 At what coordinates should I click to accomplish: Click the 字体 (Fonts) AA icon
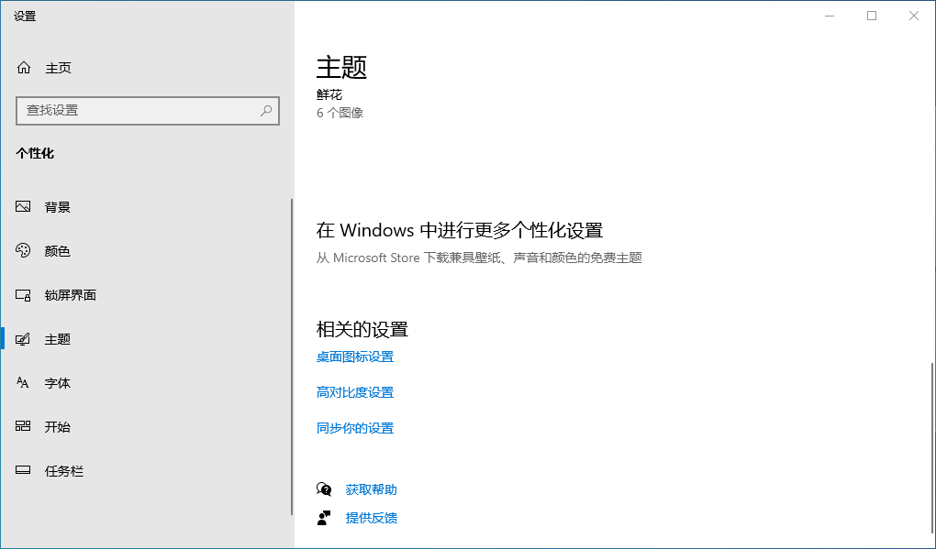(23, 382)
